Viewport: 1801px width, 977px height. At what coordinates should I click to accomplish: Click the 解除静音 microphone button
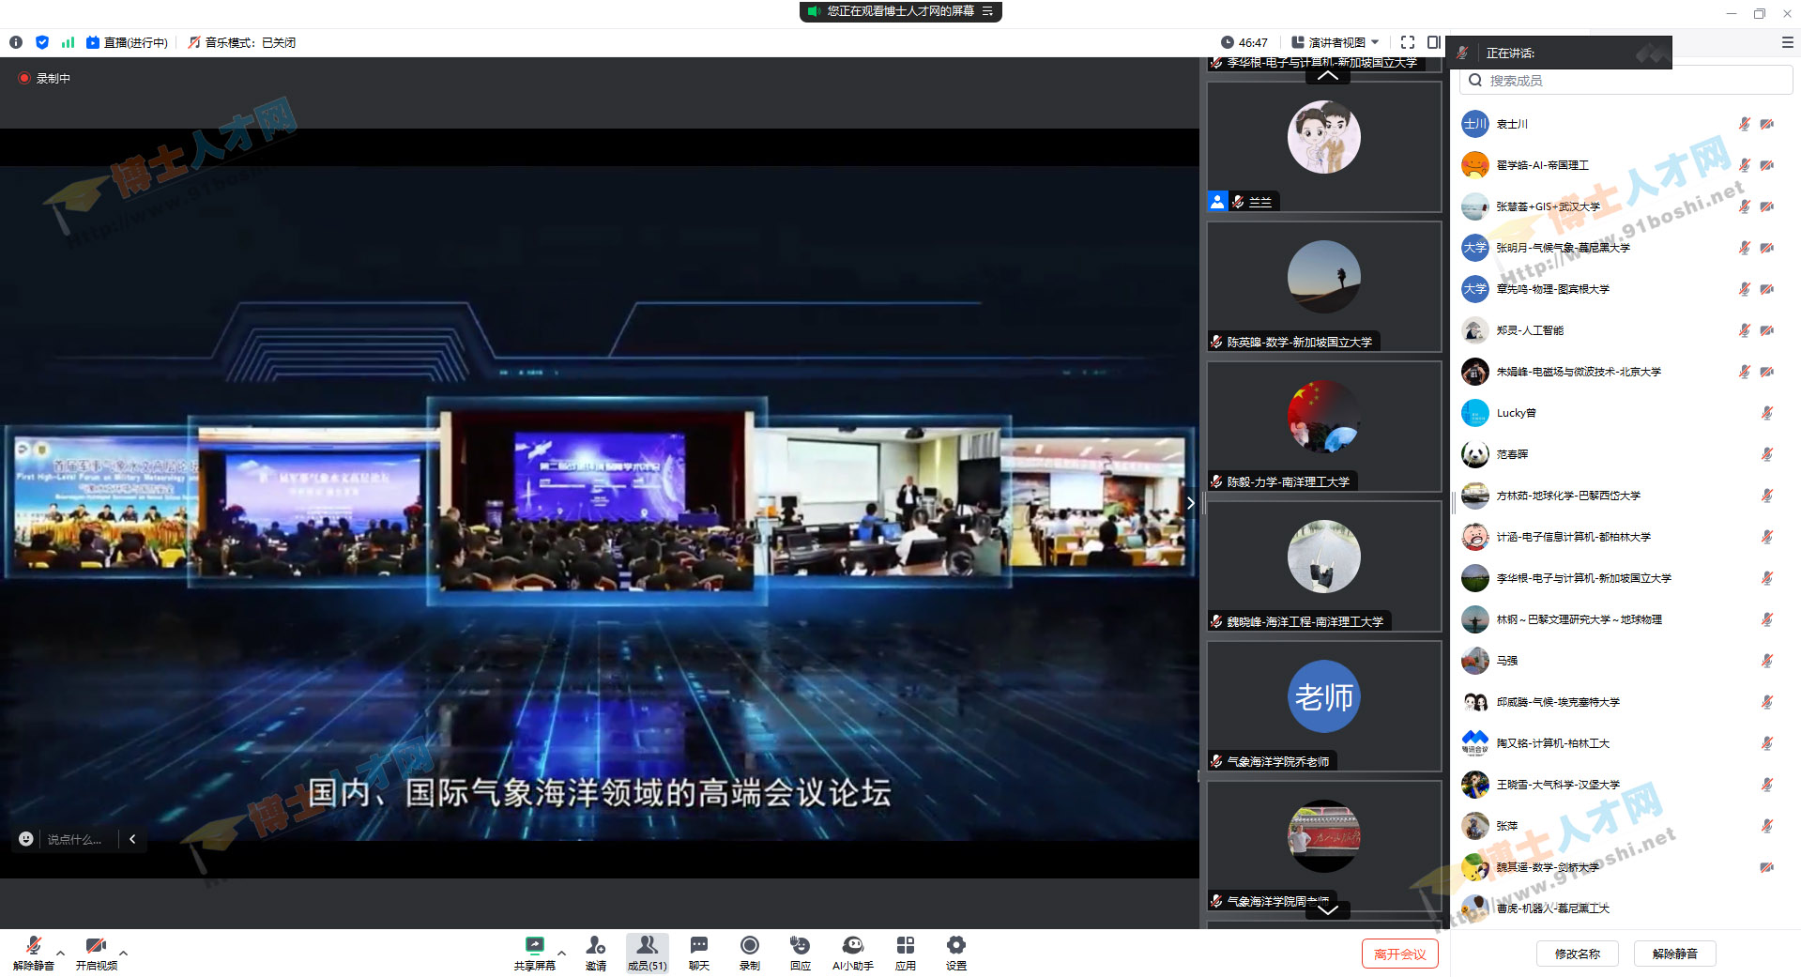(x=34, y=953)
